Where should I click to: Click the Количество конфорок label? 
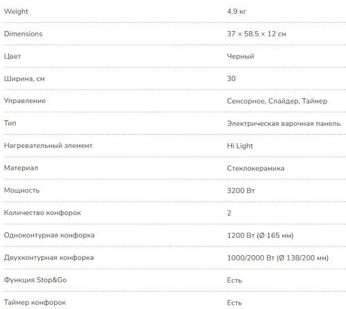point(42,213)
